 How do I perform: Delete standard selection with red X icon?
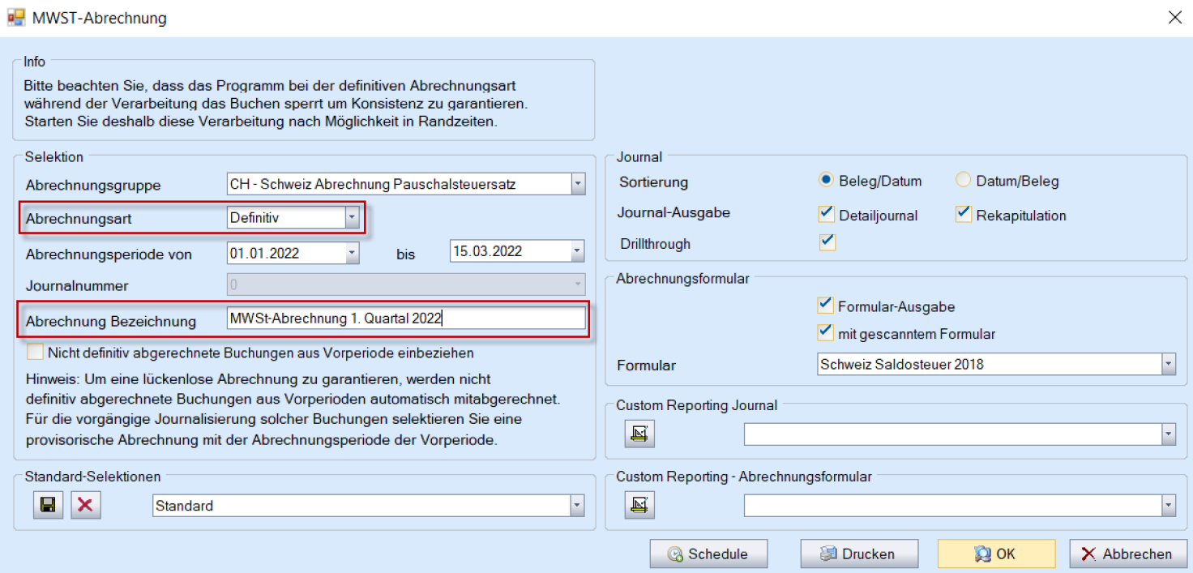85,506
